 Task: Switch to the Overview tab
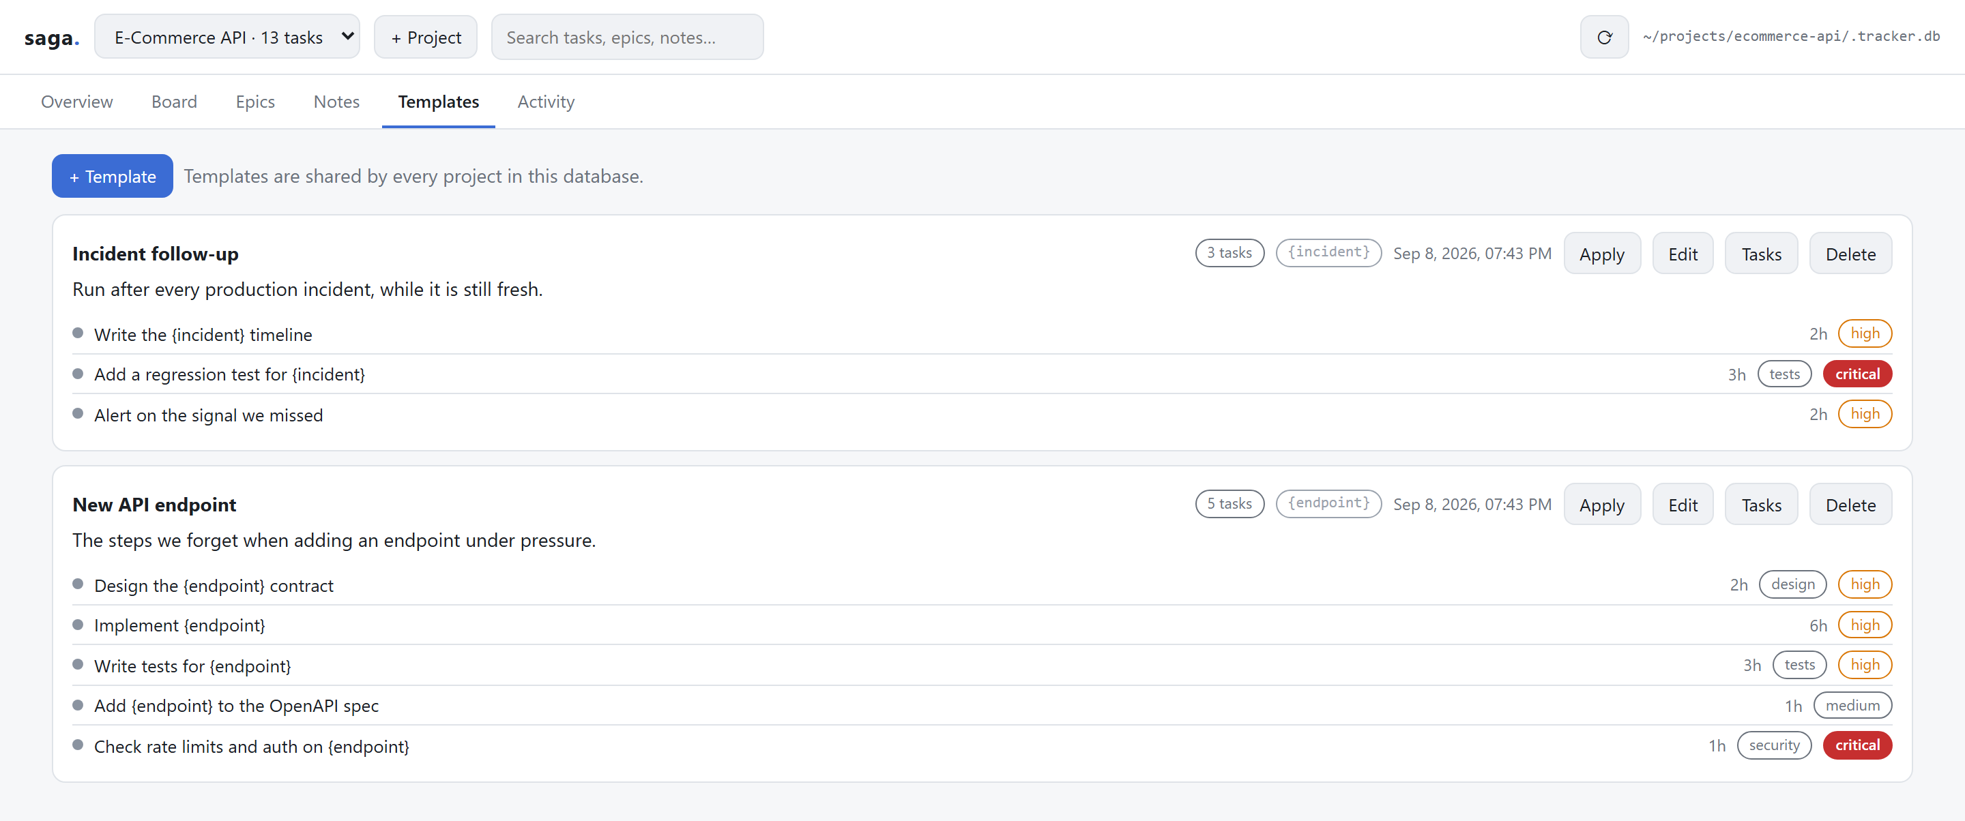(x=76, y=102)
